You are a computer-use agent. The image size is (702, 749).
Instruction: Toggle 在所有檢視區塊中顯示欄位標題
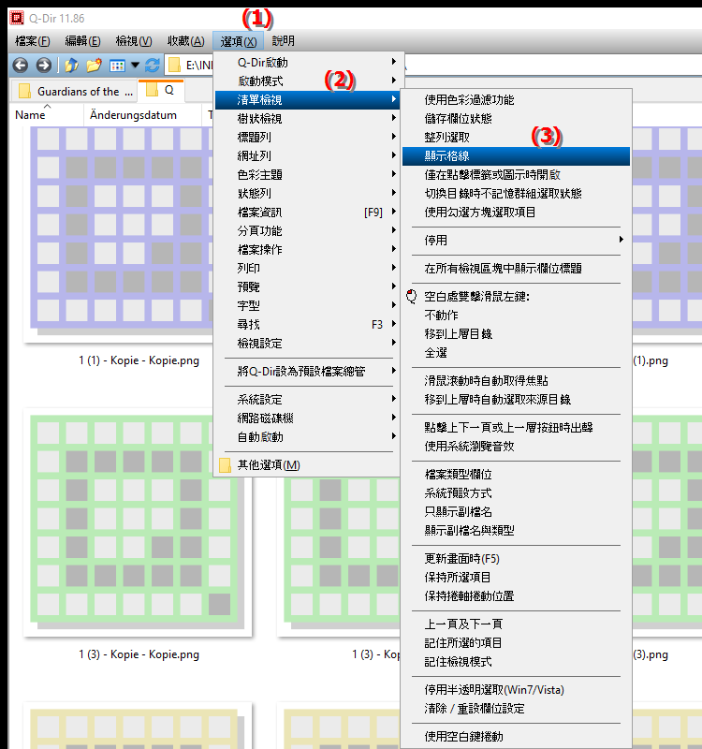coord(516,269)
